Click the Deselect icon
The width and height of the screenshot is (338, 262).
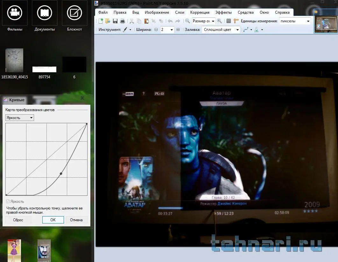pyautogui.click(x=161, y=21)
